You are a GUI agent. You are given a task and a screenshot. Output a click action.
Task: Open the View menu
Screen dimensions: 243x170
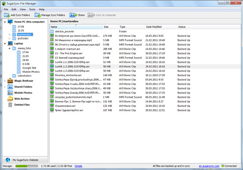[x=23, y=9]
